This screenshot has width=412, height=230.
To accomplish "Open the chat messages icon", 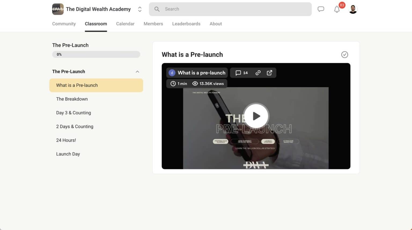I will pos(321,9).
